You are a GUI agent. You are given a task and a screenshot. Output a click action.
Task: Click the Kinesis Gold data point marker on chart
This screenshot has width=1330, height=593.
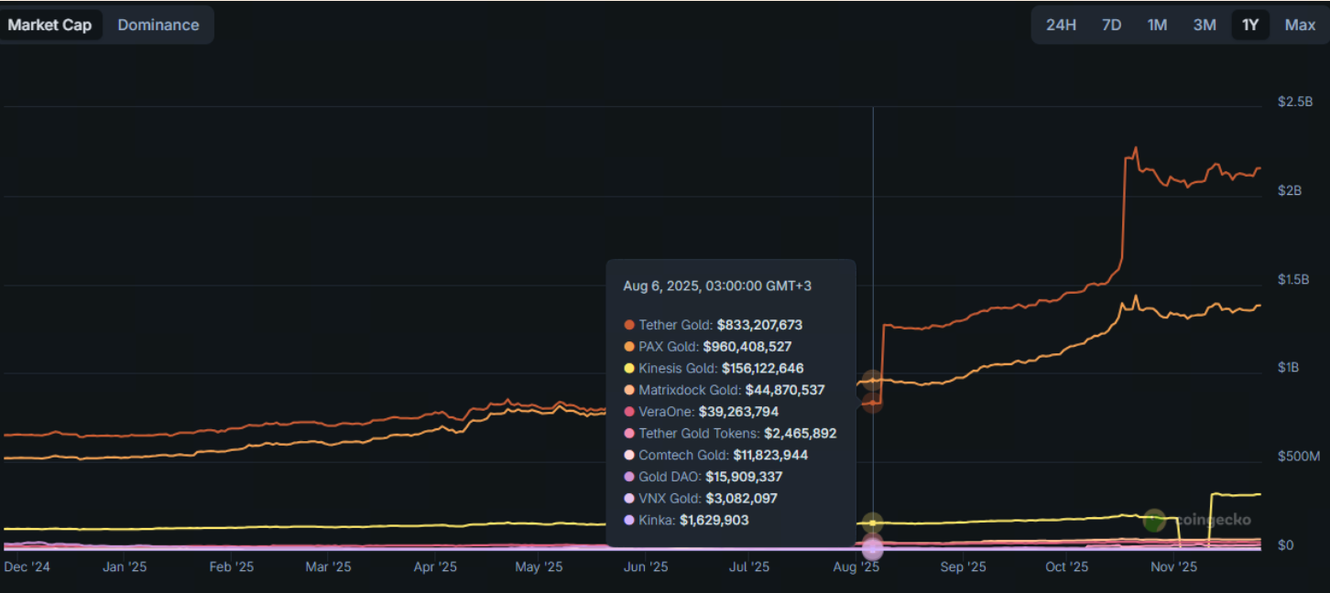click(x=873, y=523)
